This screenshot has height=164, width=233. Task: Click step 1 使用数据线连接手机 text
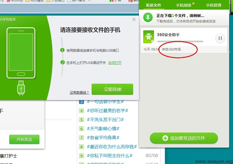coord(93,51)
